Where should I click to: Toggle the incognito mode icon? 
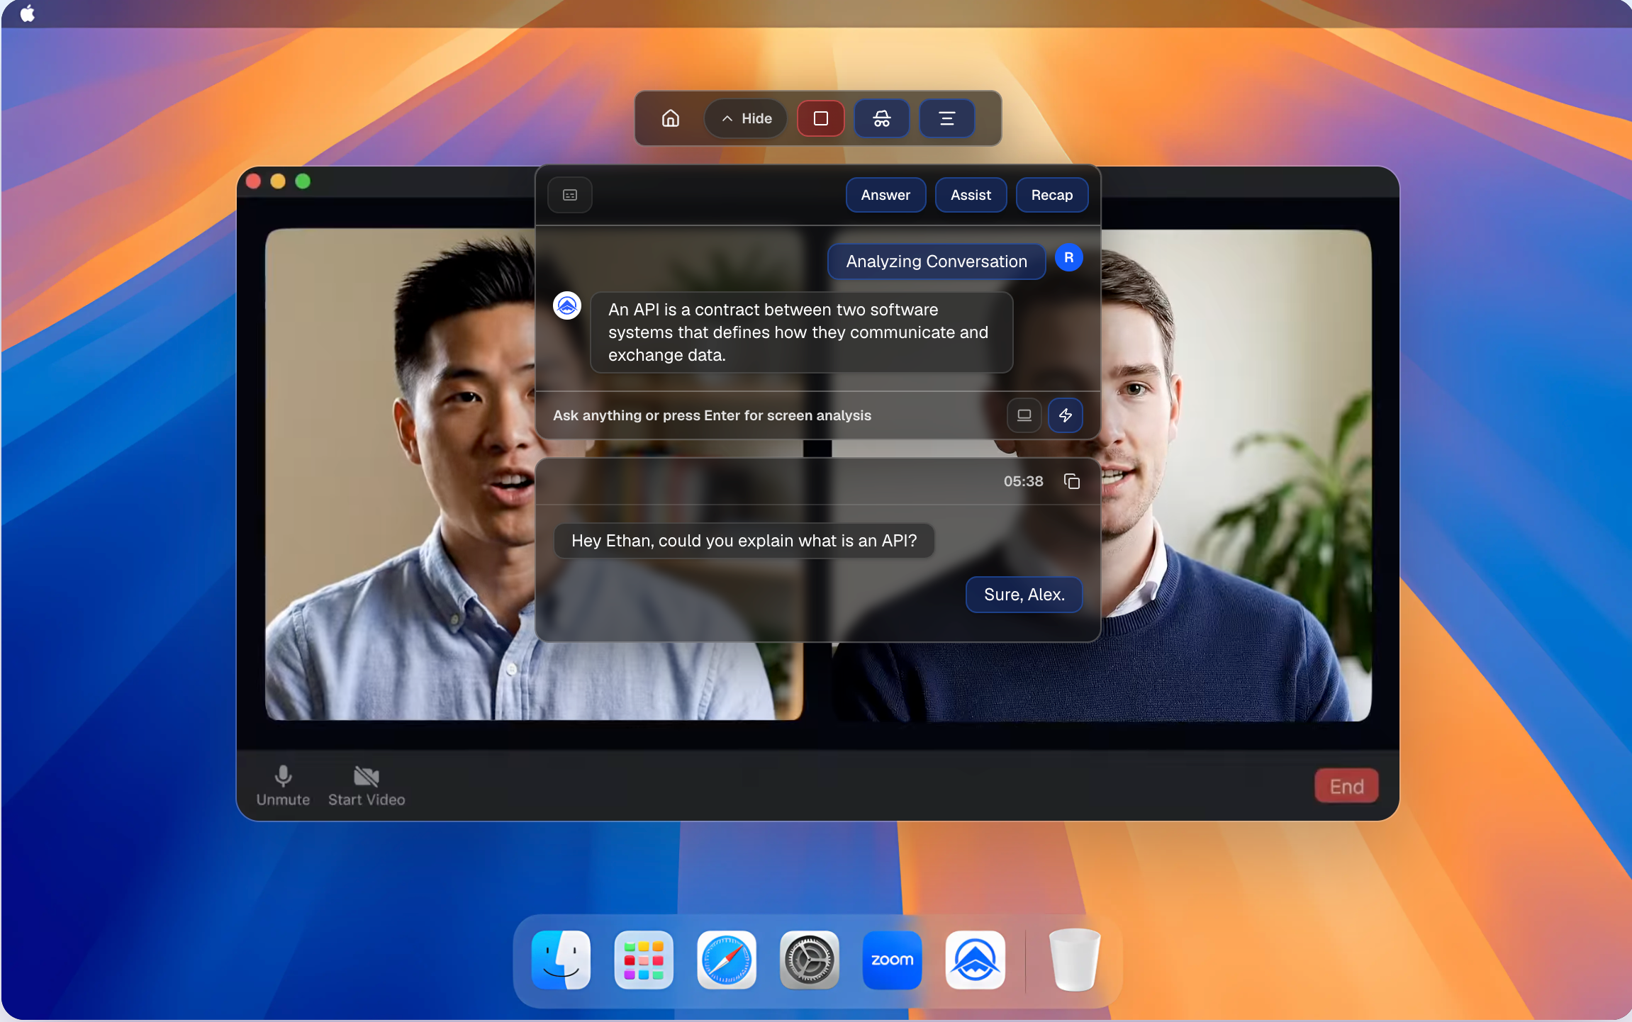881,118
